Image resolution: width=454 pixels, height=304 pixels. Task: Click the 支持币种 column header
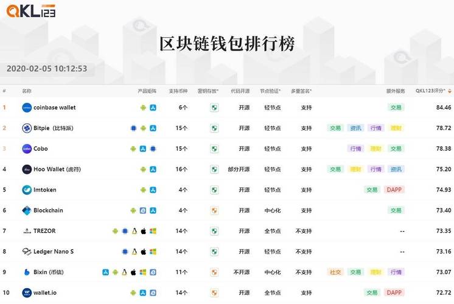coord(178,91)
